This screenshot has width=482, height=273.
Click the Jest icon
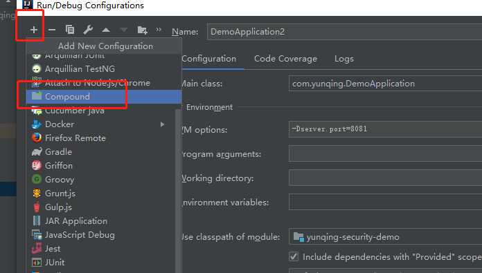pos(37,248)
